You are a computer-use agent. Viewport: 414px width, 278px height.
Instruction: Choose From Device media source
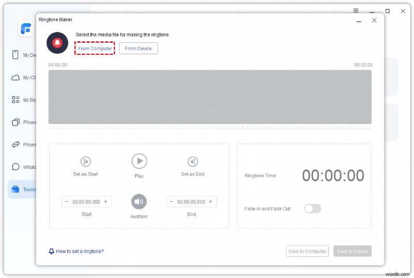[138, 48]
